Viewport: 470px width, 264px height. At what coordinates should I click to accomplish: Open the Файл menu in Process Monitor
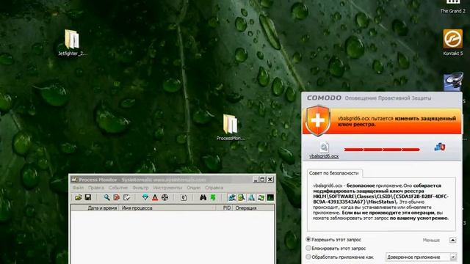pos(79,188)
